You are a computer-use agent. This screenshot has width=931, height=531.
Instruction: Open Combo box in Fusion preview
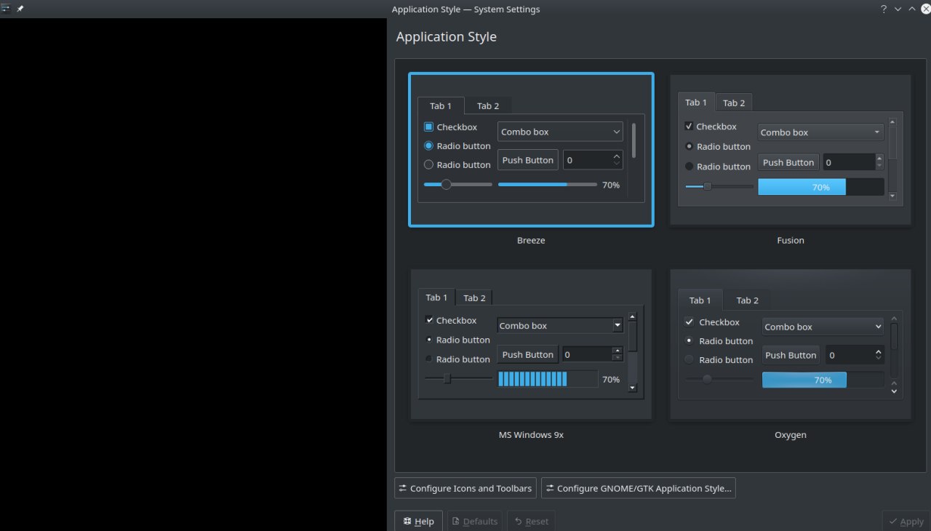(821, 132)
